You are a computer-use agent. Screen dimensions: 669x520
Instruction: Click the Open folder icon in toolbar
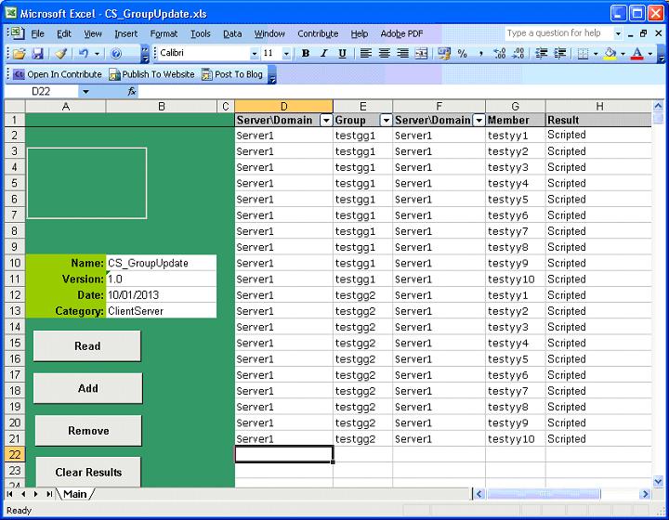pos(19,54)
